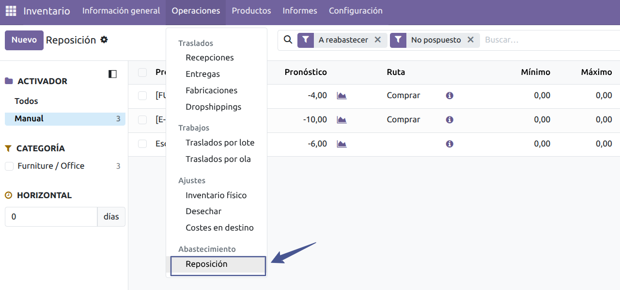Click the gear icon beside Reposición title
Screen dimensions: 620x290
tap(104, 40)
